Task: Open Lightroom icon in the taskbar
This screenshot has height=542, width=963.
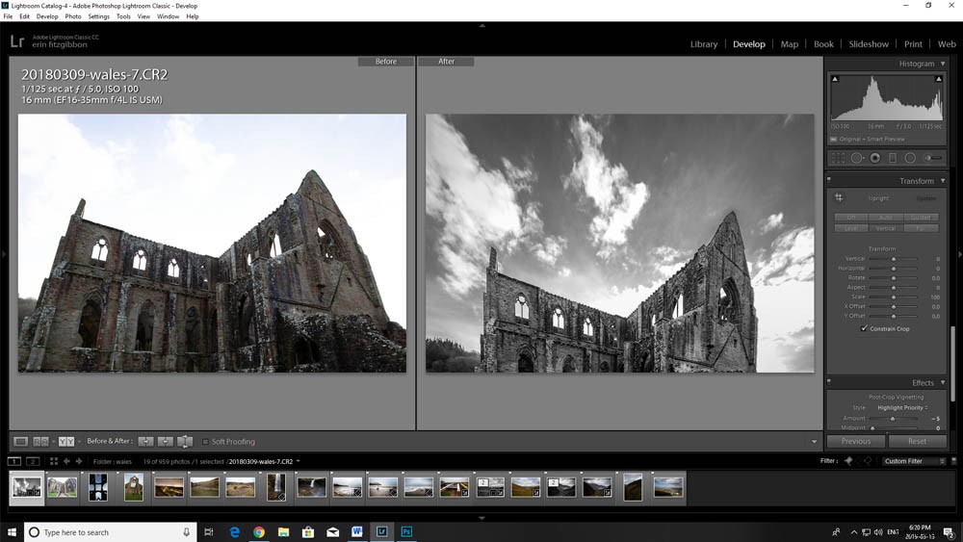Action: coord(382,531)
